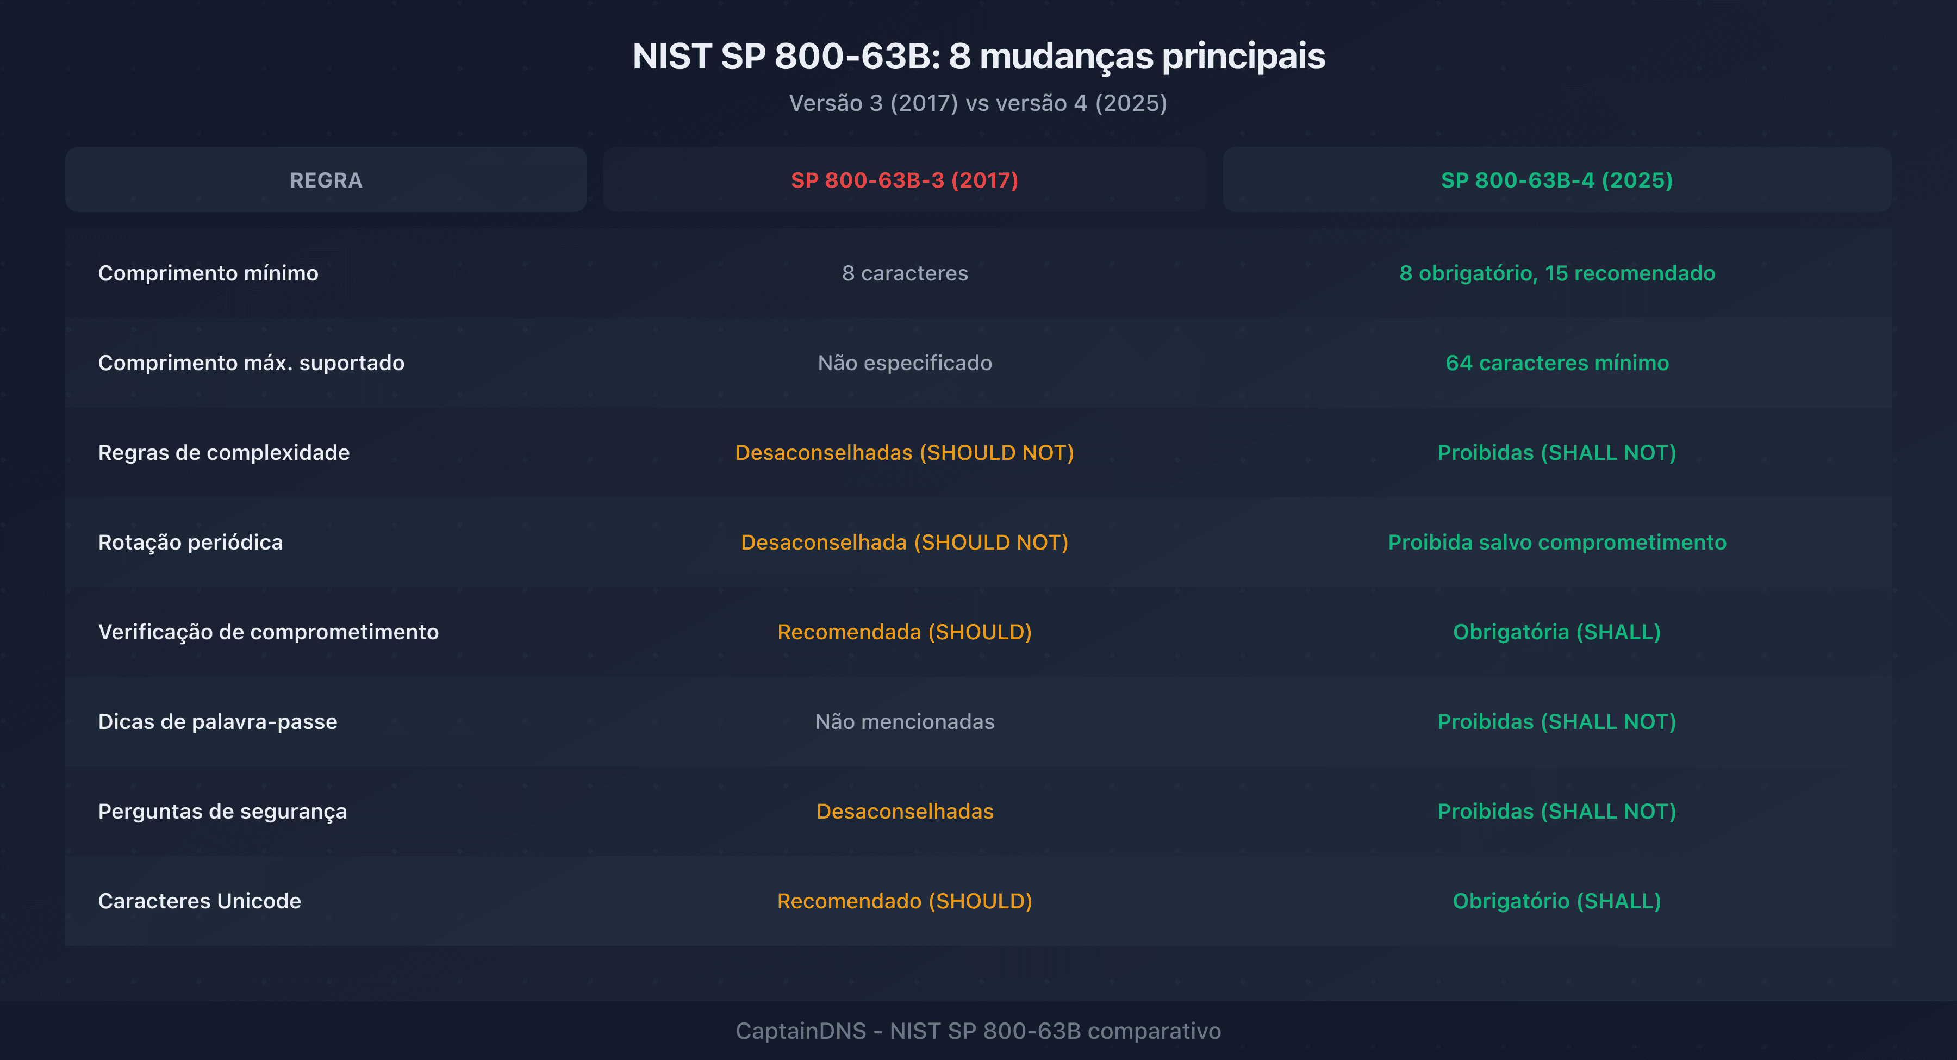Click the 'Não mencionadas' cell
Image resolution: width=1957 pixels, height=1060 pixels.
905,721
